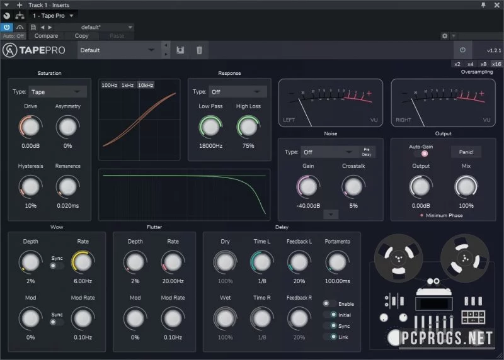Select x2 oversampling
Viewport: 504px width, 360px height.
pos(457,64)
